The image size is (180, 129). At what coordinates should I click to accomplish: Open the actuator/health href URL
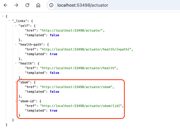79,68
